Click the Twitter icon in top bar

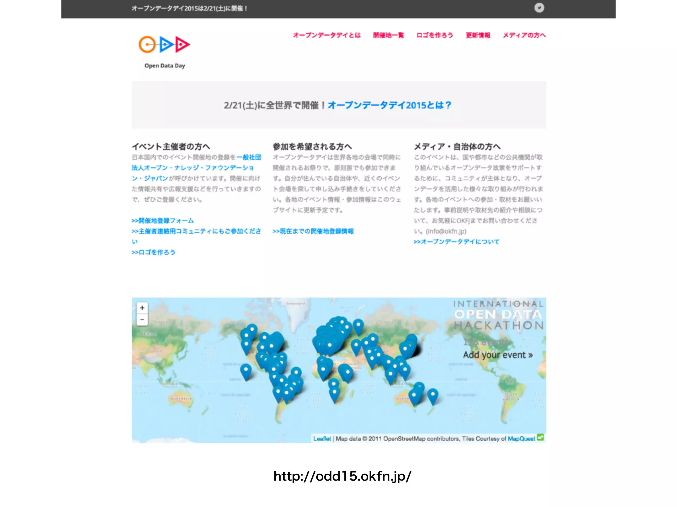click(x=539, y=8)
